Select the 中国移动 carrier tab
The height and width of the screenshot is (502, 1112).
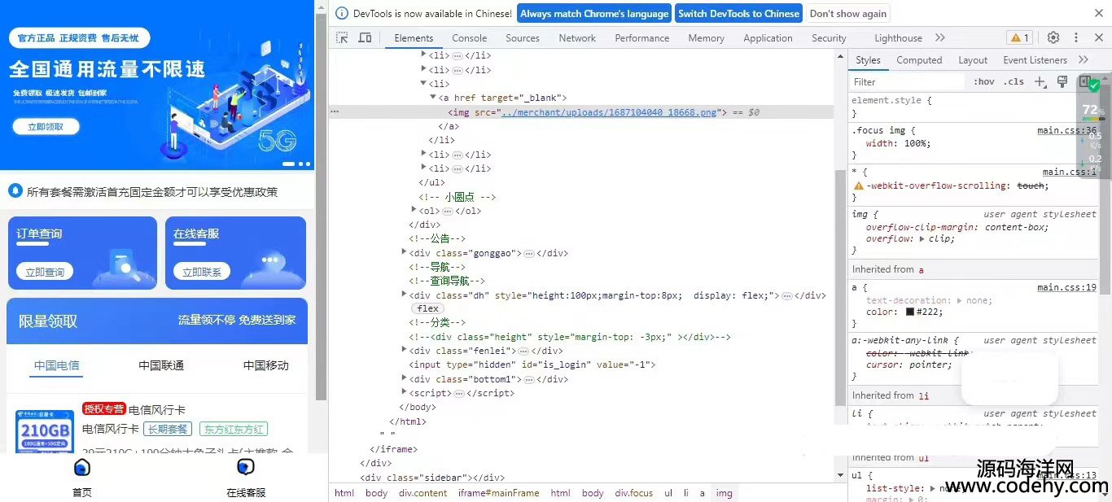(x=265, y=365)
